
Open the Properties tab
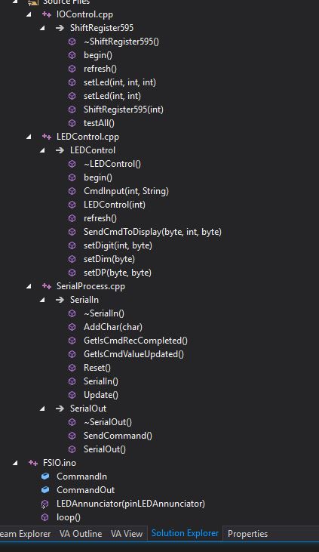(x=247, y=534)
